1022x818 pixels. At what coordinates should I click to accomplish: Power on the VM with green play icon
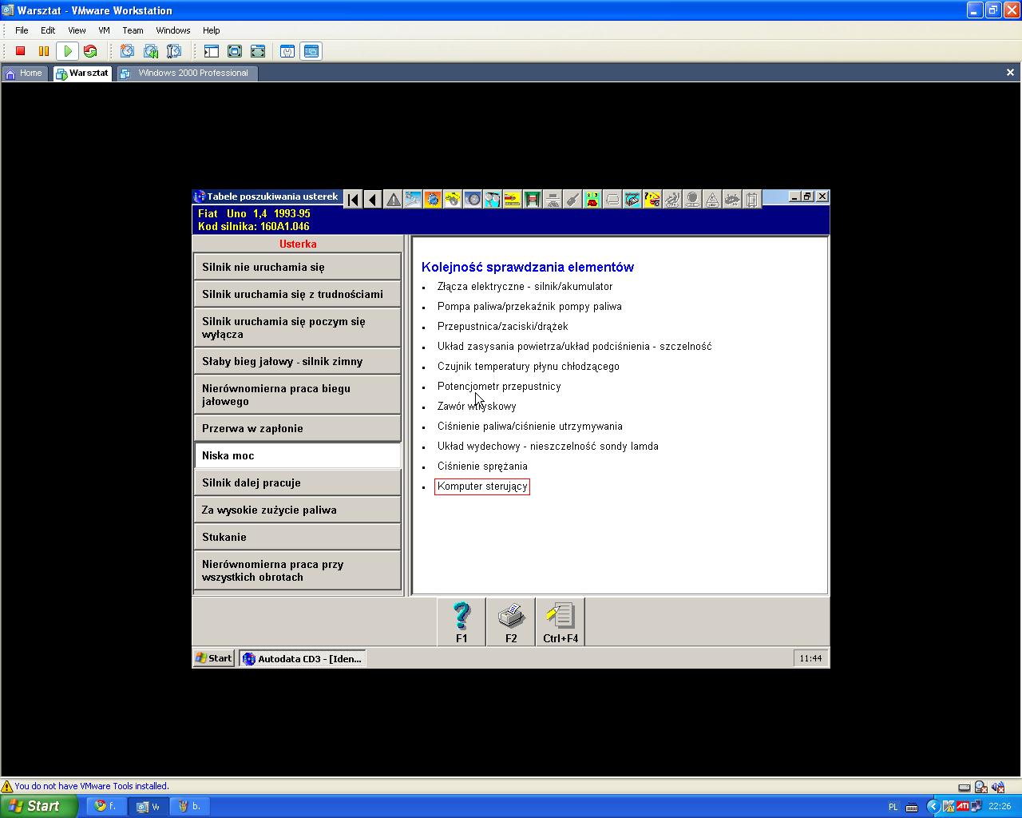(x=68, y=51)
